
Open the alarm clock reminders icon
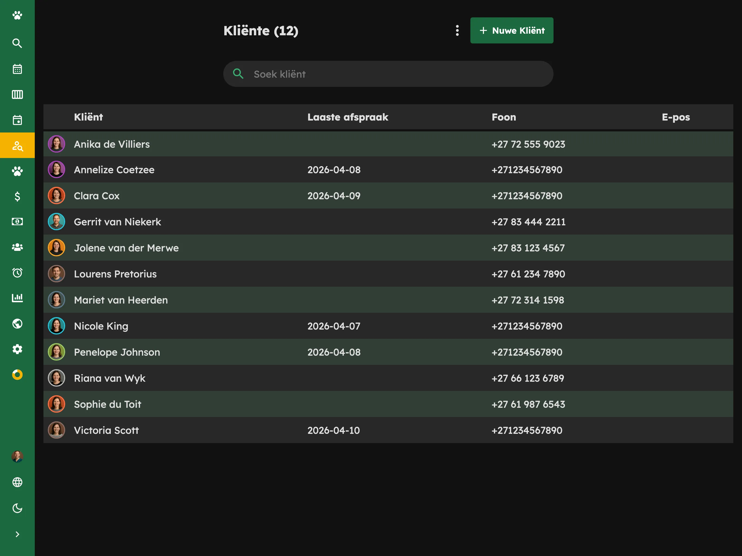click(x=17, y=273)
